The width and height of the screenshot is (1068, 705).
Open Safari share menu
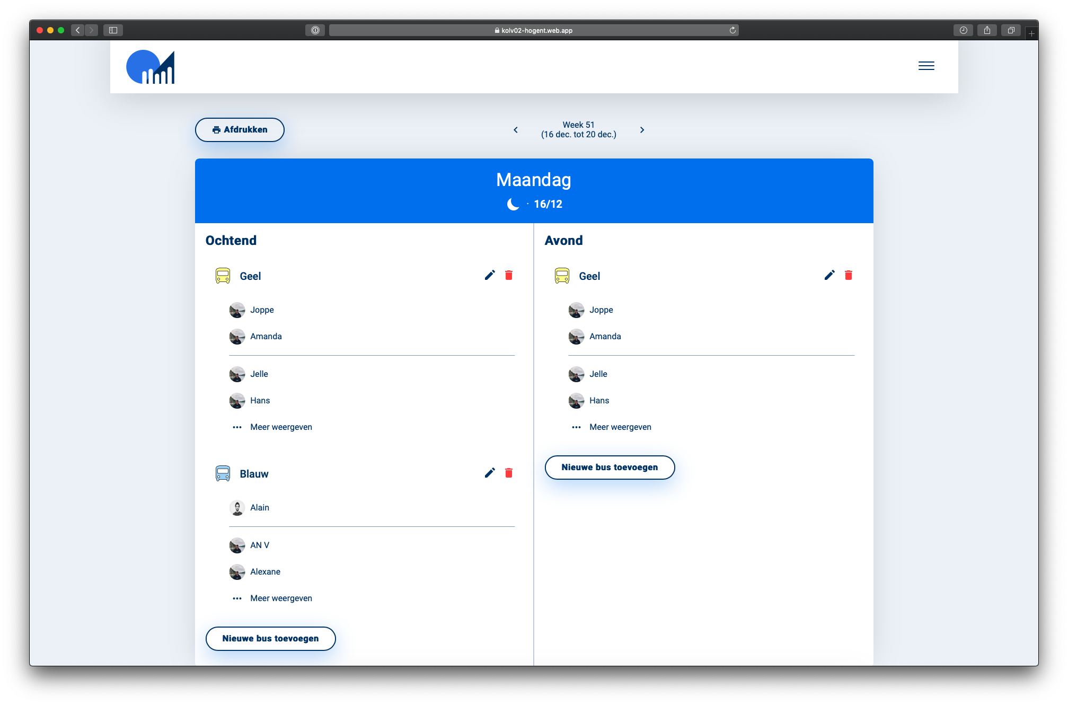[987, 30]
